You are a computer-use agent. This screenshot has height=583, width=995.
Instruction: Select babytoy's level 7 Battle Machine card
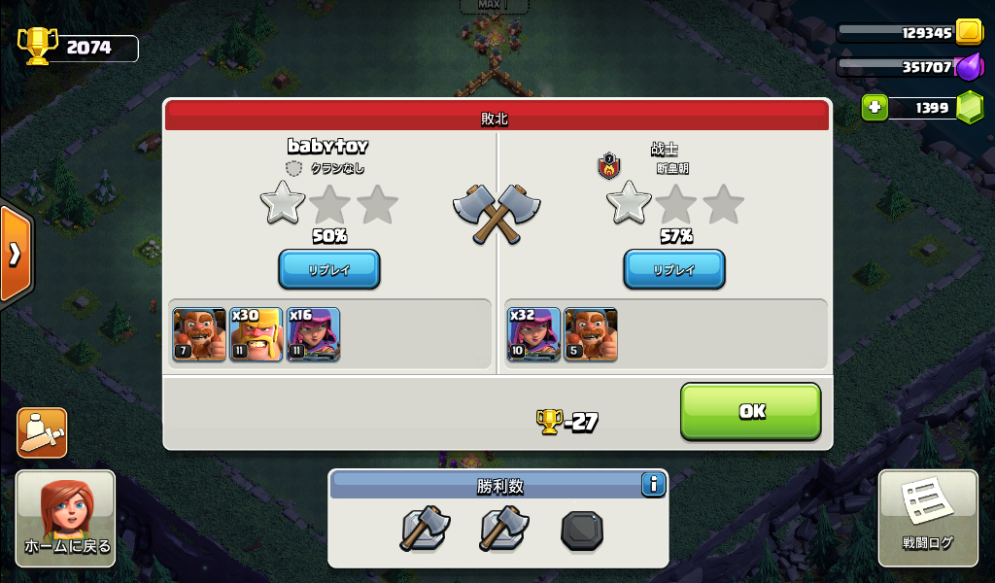199,334
